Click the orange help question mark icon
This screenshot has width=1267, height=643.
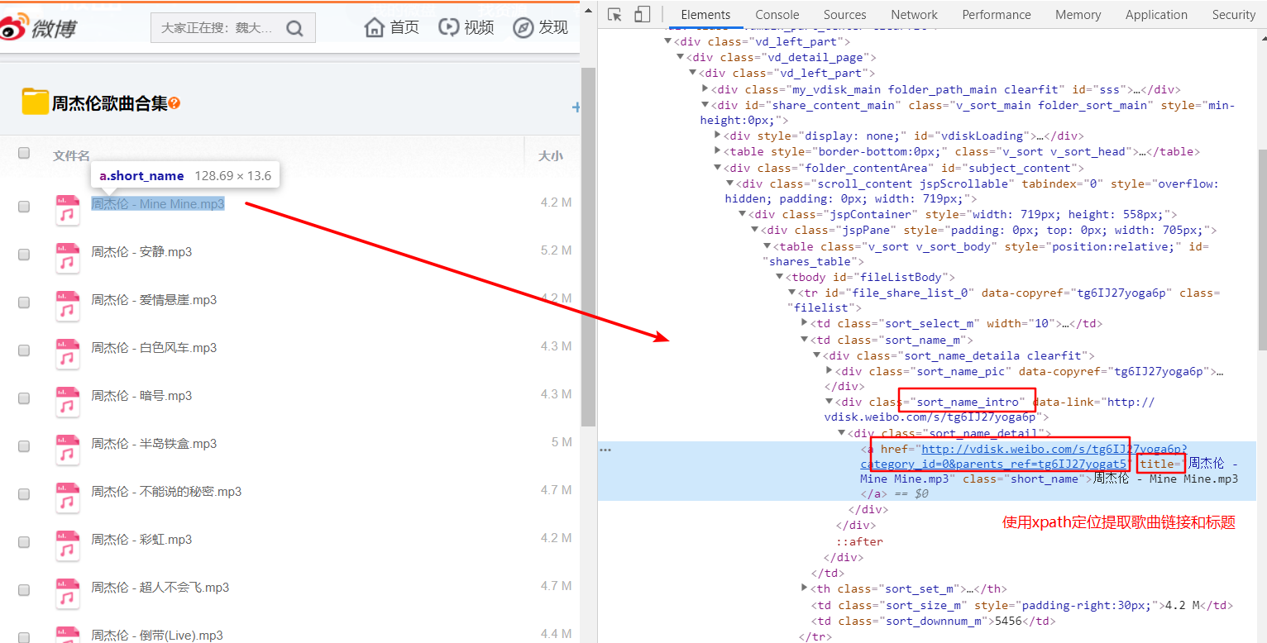click(175, 103)
